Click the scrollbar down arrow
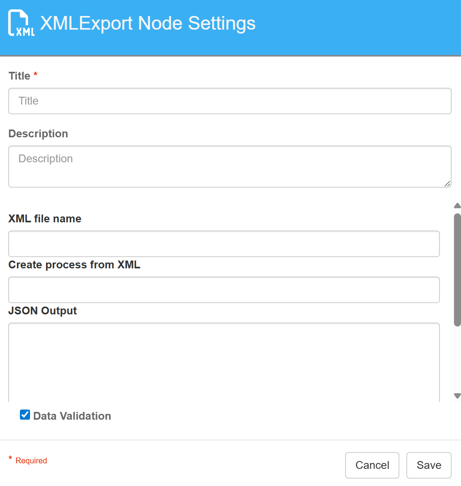The width and height of the screenshot is (461, 486). click(x=457, y=396)
